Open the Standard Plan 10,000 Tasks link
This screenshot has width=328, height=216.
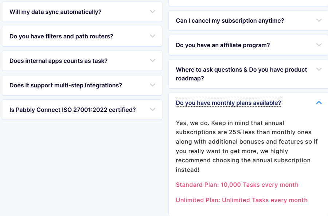(237, 185)
